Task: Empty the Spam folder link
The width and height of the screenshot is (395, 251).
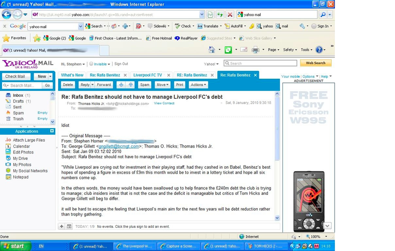Action: pos(42,112)
